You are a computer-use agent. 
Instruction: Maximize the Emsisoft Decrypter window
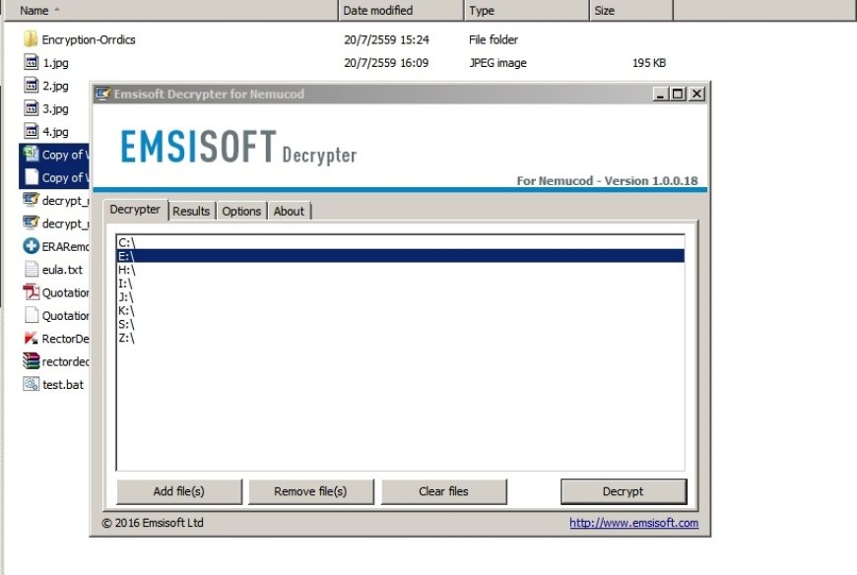tap(678, 94)
